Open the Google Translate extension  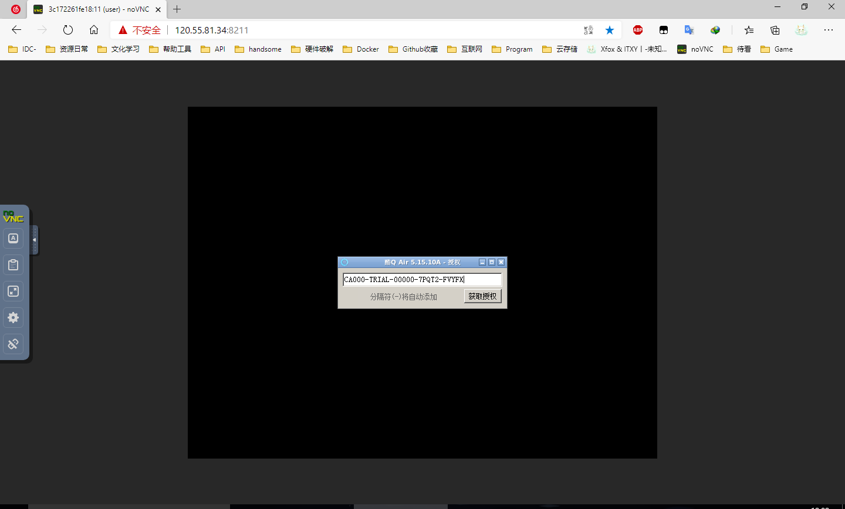689,30
